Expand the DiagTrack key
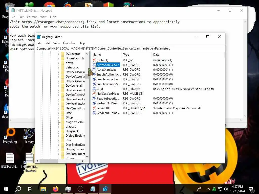The width and height of the screenshot is (259, 194). [x=58, y=131]
